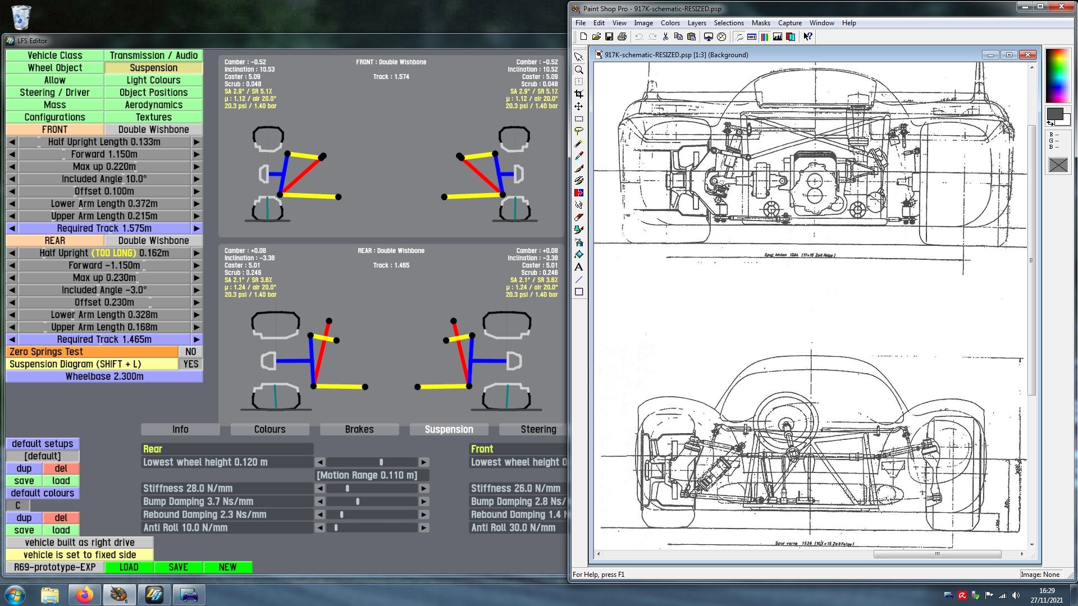1078x606 pixels.
Task: Increase Required Track 1.575m with right arrow
Action: (x=197, y=228)
